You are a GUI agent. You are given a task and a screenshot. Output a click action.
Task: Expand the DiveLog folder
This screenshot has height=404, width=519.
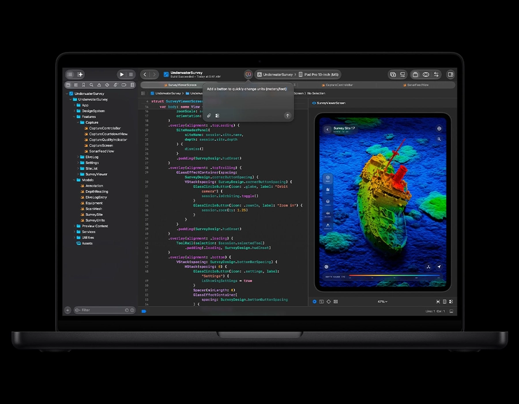pos(78,157)
